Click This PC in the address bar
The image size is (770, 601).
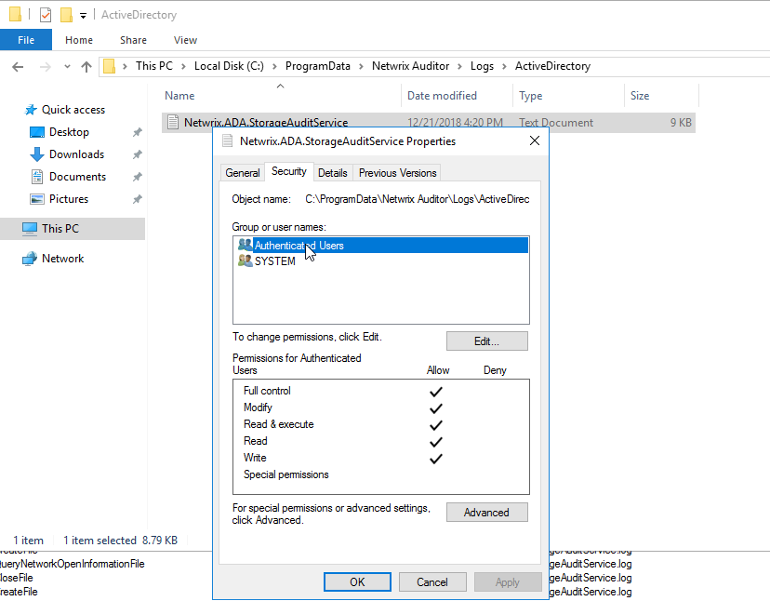pyautogui.click(x=154, y=66)
